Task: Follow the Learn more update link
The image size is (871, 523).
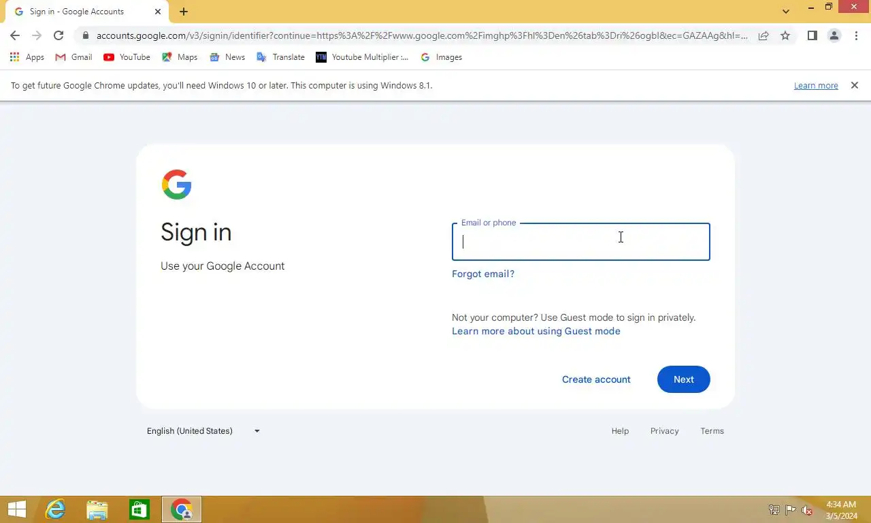Action: (816, 86)
